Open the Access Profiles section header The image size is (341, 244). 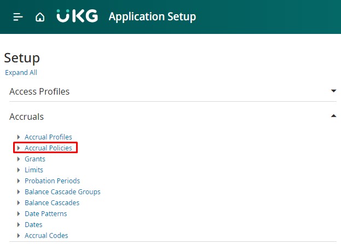pos(39,91)
